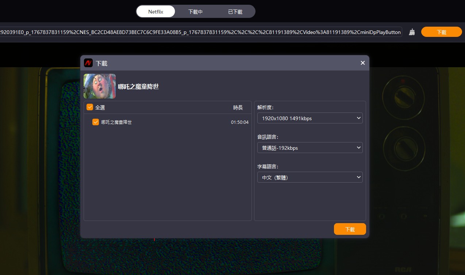Screen dimensions: 465x275
Task: Click the red N app logo in dialog
Action: coord(88,63)
